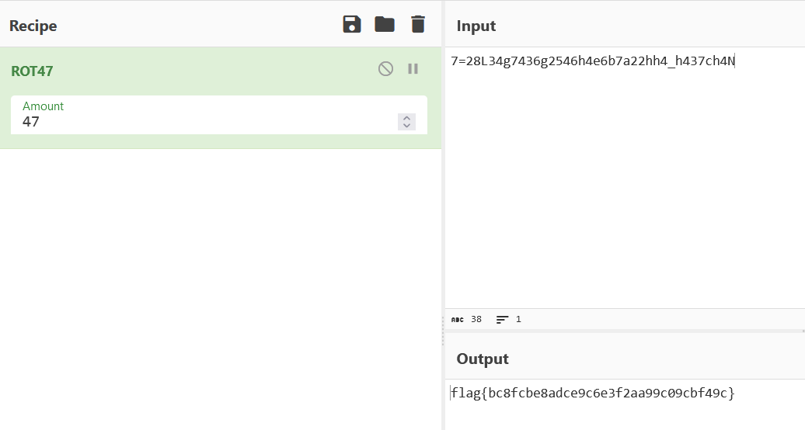Increase the Amount with the up arrow
The image size is (805, 430).
point(406,118)
